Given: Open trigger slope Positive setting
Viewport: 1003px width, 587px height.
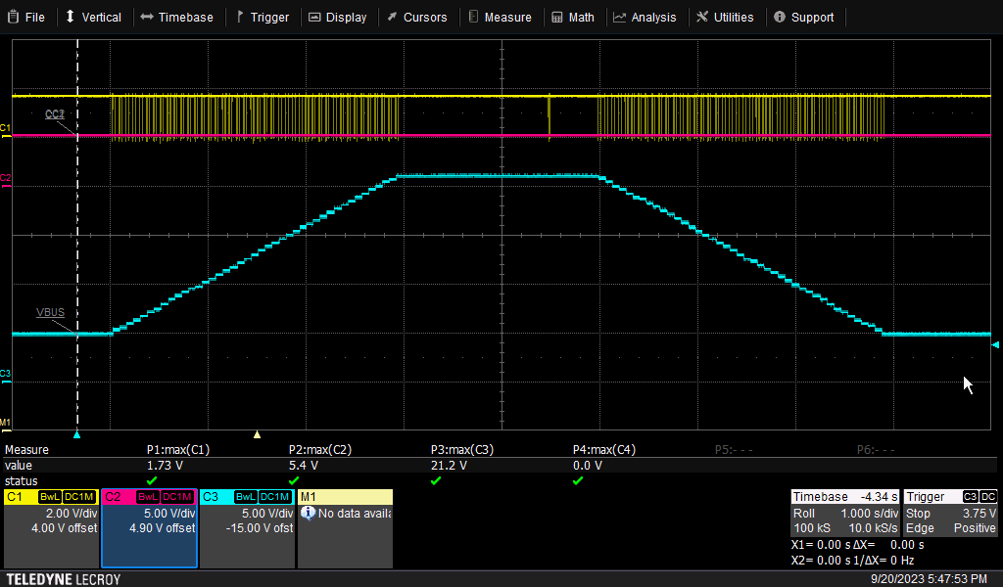Looking at the screenshot, I should [974, 528].
